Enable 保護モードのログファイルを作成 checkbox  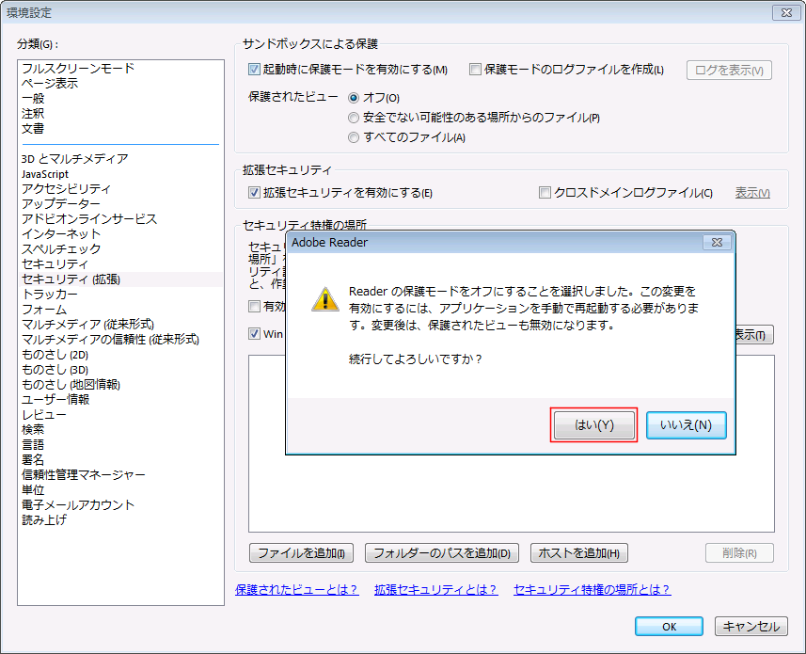(476, 70)
